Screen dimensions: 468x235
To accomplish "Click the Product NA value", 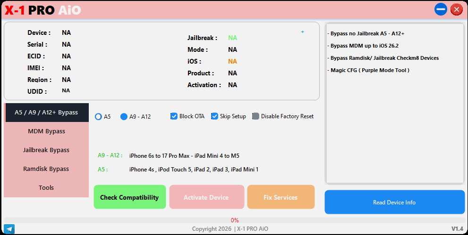I will point(232,73).
